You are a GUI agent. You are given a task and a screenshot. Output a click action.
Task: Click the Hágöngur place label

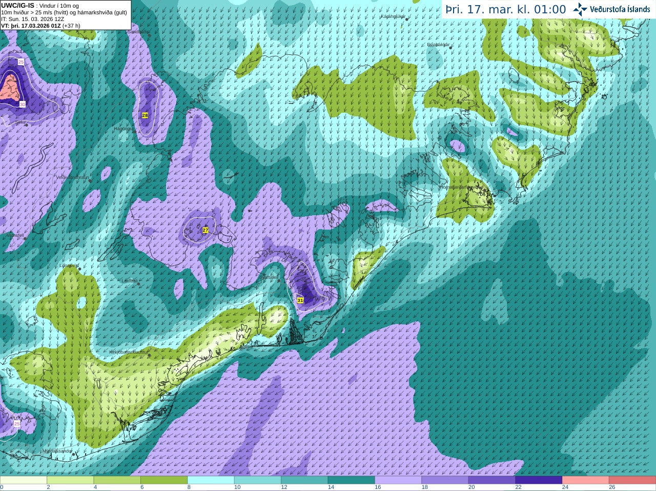[123, 129]
